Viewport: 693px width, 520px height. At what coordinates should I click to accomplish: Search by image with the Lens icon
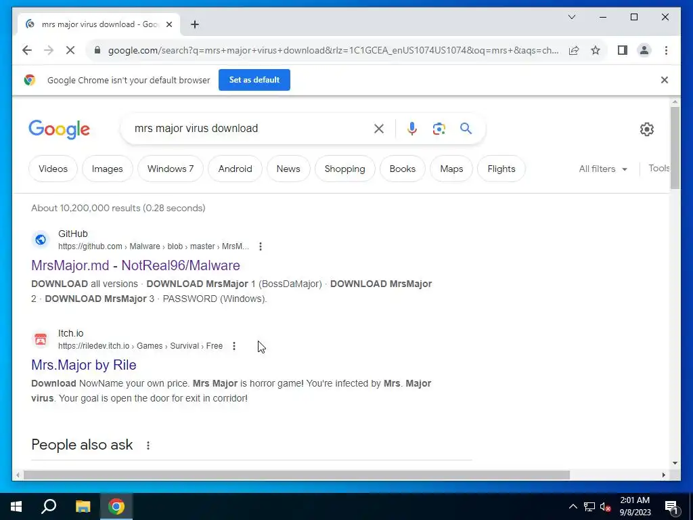click(x=439, y=129)
